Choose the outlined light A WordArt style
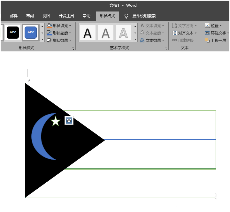 tap(124, 33)
